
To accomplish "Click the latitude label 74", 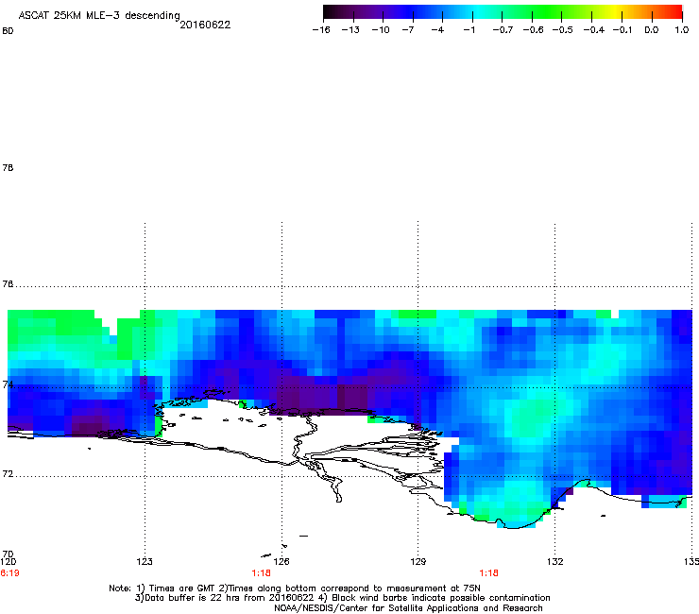I will point(8,384).
